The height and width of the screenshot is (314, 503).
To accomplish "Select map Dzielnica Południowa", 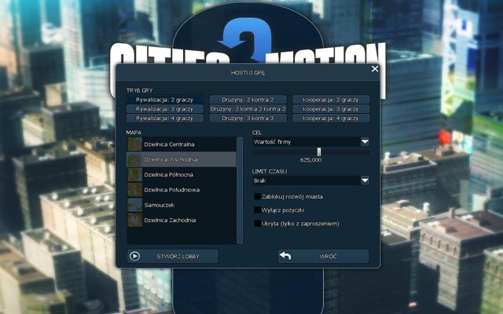I will [x=182, y=190].
